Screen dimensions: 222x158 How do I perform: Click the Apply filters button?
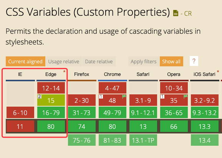(144, 61)
